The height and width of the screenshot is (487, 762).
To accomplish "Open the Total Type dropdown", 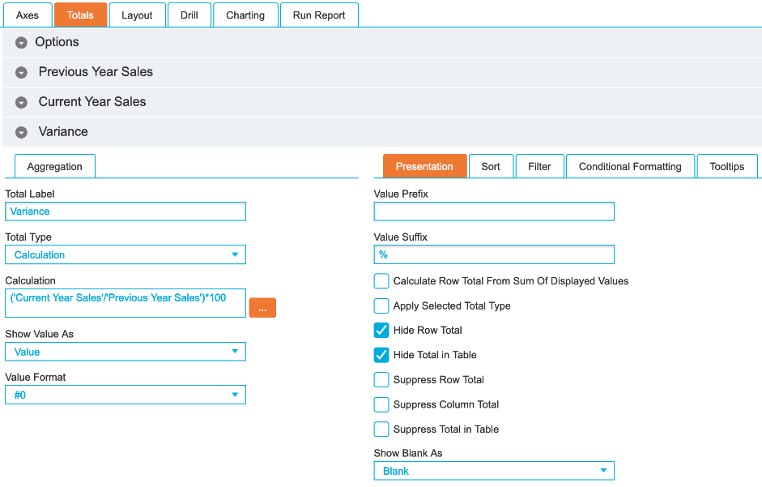I will click(126, 254).
